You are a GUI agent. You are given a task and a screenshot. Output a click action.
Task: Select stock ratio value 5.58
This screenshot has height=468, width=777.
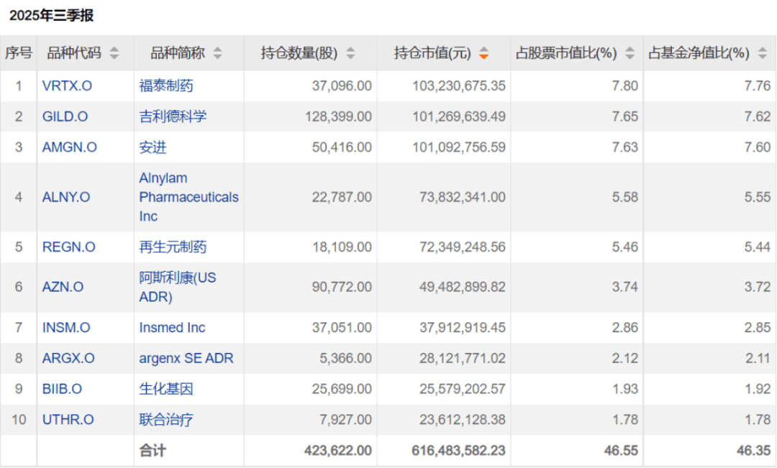625,198
